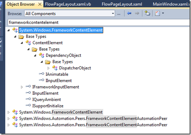Navigate forward with the gray arrow
Viewport: 191px width, 135px height.
coord(137,13)
